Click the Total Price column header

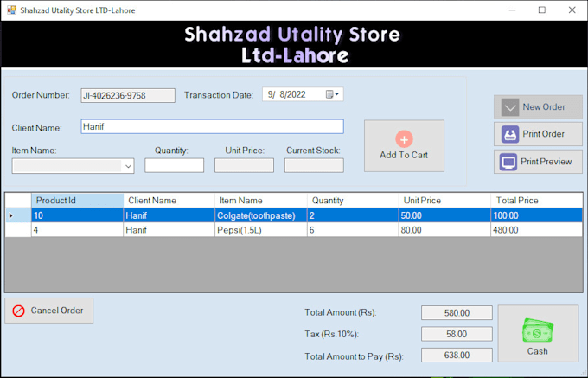[537, 201]
